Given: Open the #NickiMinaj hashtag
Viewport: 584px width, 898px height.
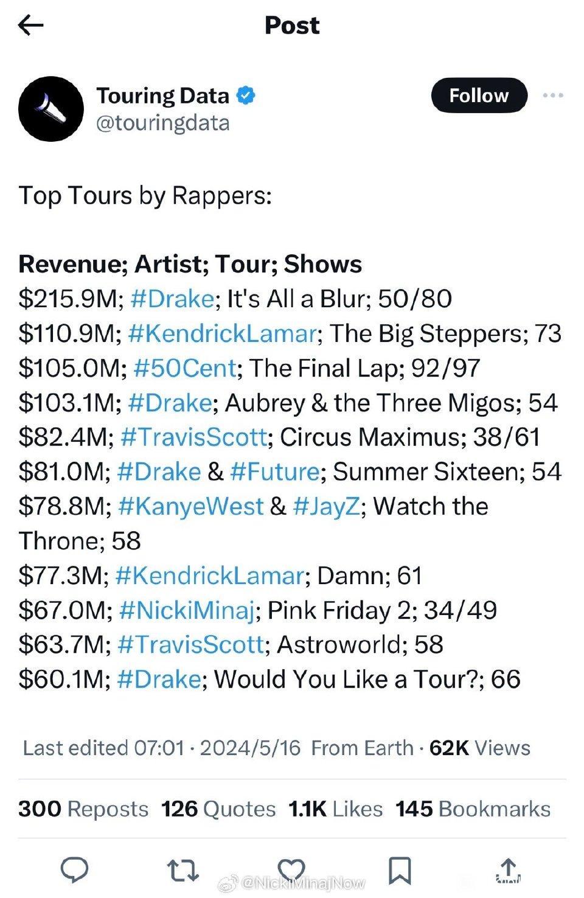Looking at the screenshot, I should point(187,610).
